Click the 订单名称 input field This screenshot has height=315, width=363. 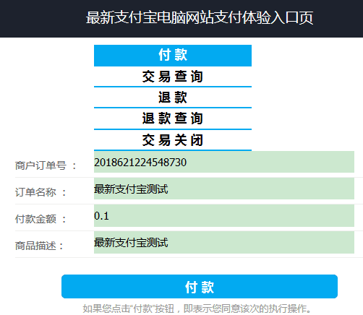click(224, 189)
